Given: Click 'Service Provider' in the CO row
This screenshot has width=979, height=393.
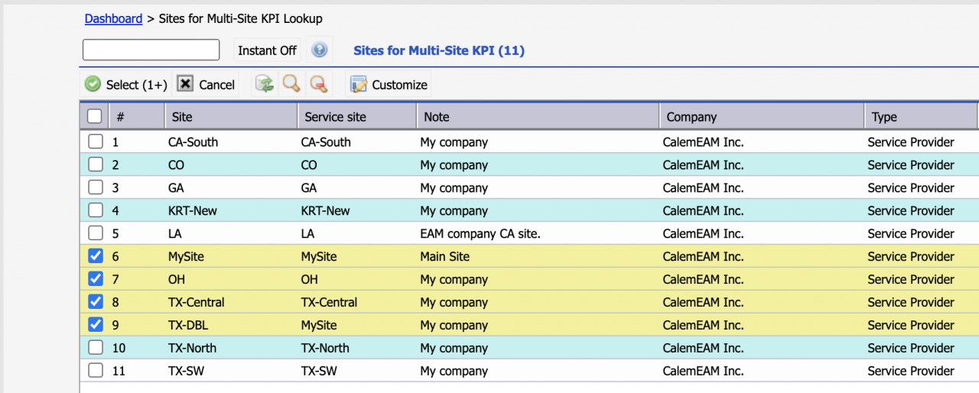Looking at the screenshot, I should coord(911,164).
